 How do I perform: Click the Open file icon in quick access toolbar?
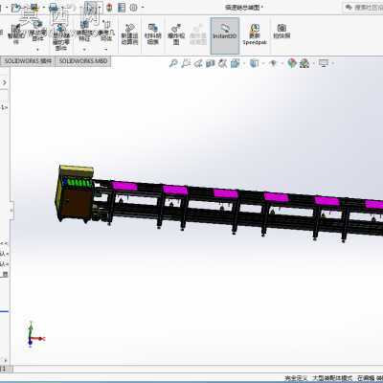click(16, 8)
